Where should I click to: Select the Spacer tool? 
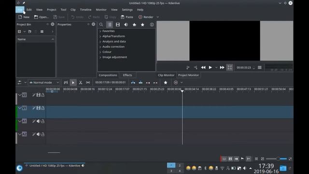tap(88, 83)
